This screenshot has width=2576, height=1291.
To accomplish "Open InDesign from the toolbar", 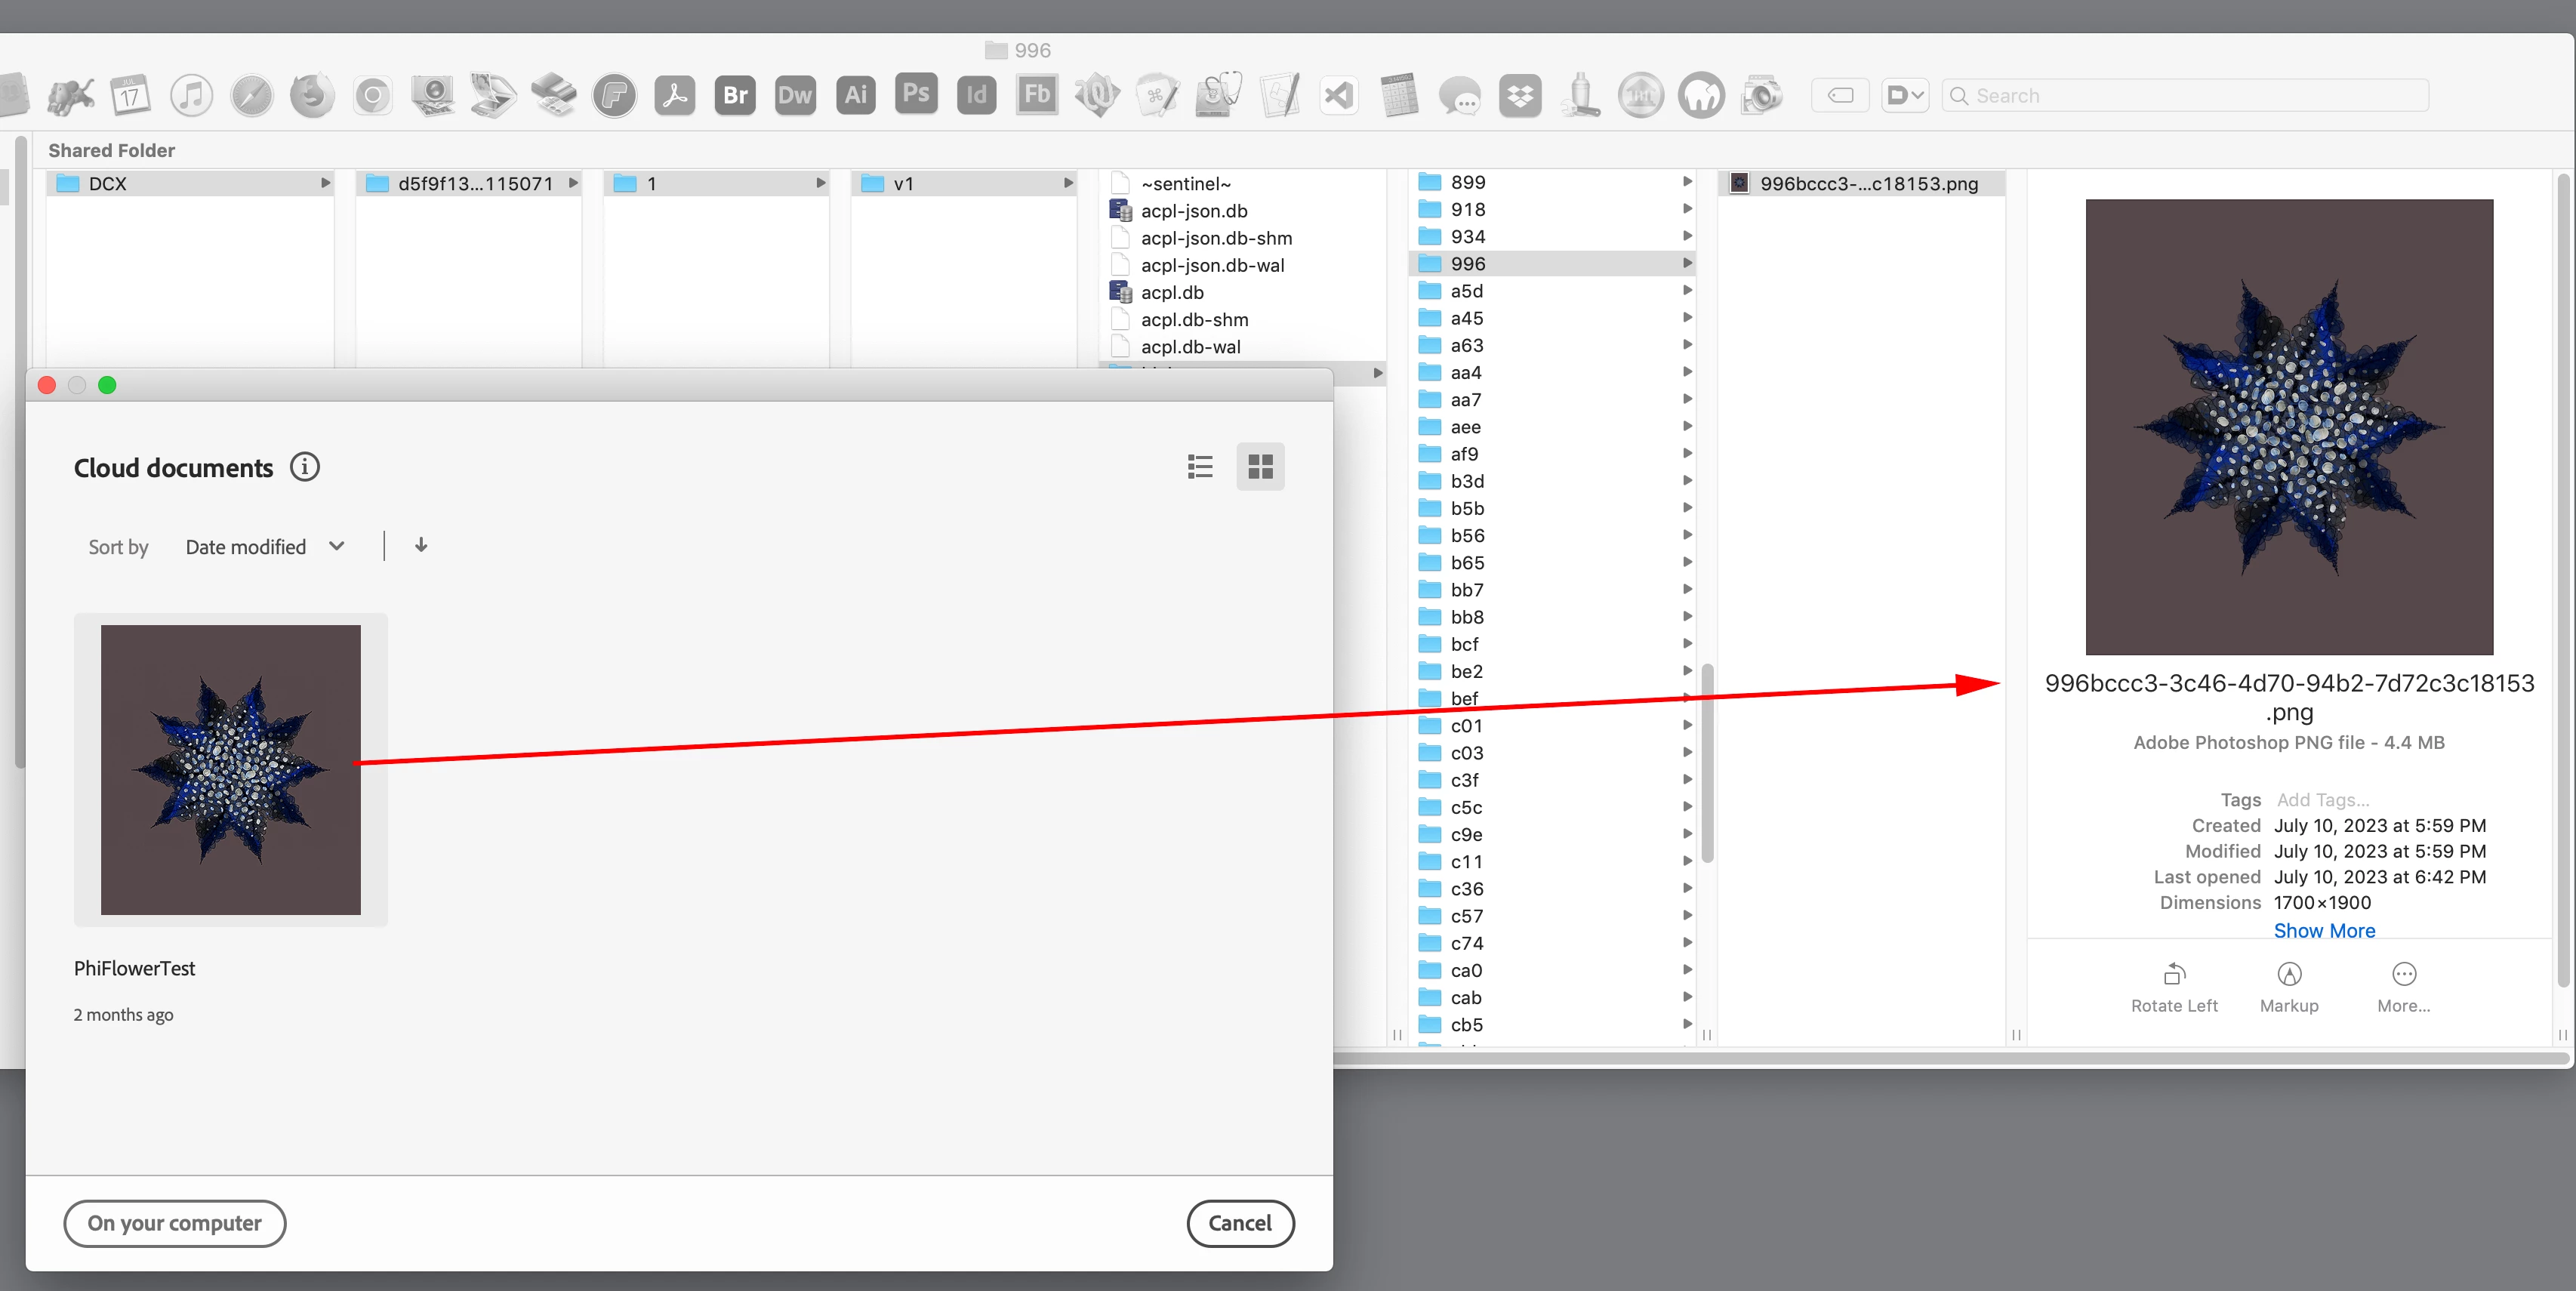I will (x=976, y=95).
